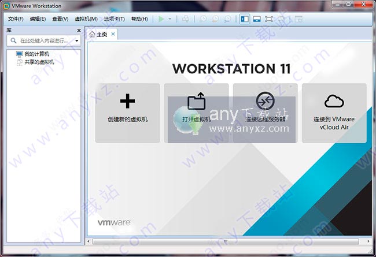Click the take snapshot clock toolbar icon
Viewport: 376px width, 257px height.
(204, 19)
